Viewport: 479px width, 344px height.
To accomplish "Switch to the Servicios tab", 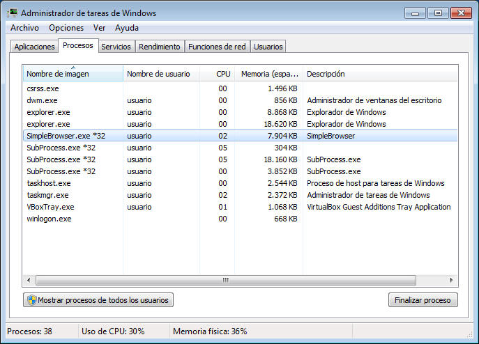I will click(x=116, y=47).
